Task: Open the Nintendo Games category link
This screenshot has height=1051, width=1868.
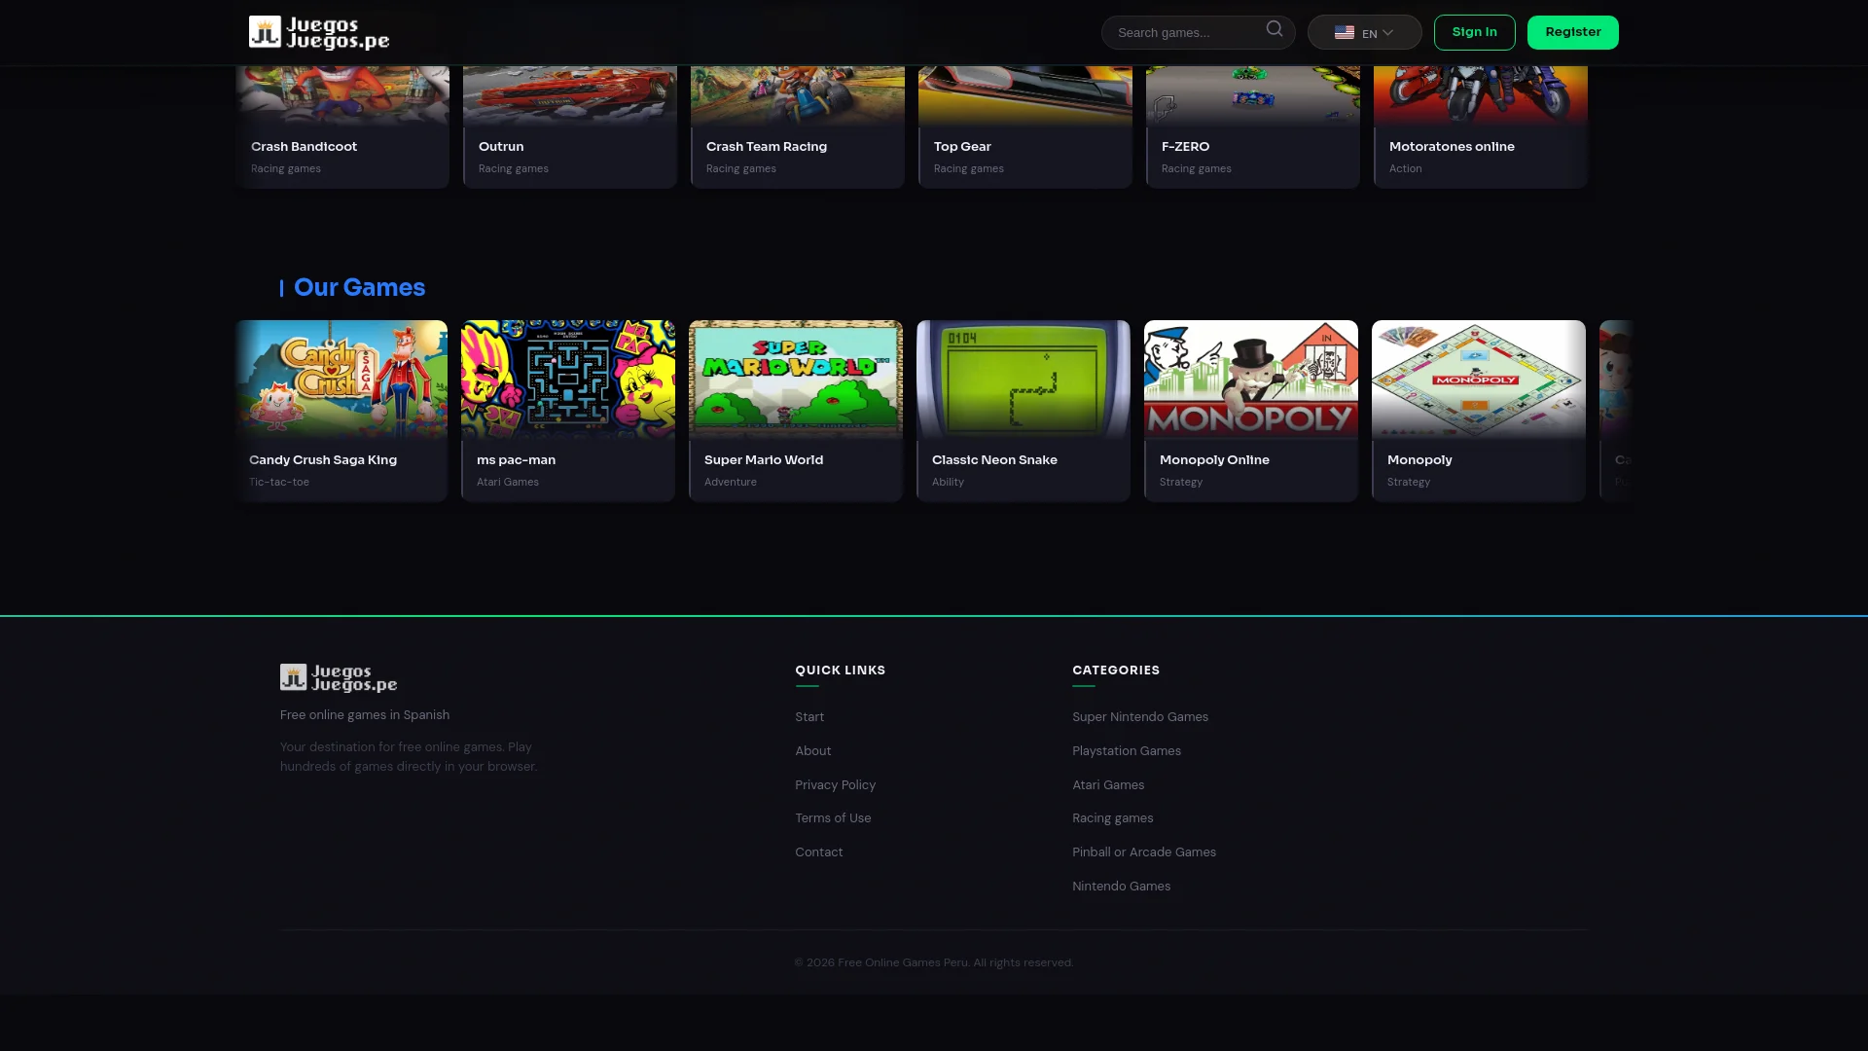Action: [1122, 887]
